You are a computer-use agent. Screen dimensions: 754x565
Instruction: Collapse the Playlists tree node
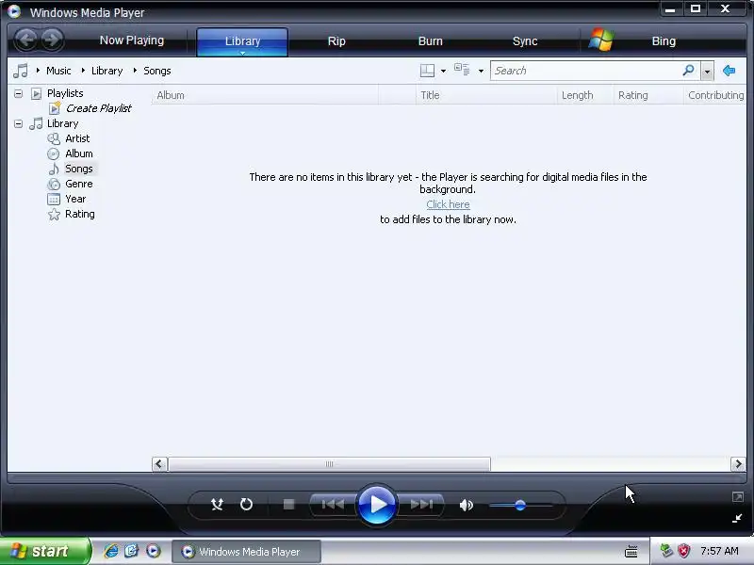18,93
